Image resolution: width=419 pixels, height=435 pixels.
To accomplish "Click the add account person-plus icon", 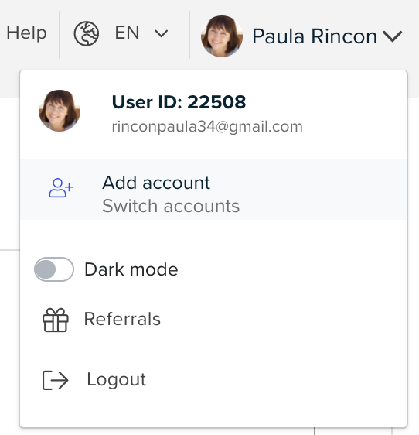I will [x=61, y=188].
